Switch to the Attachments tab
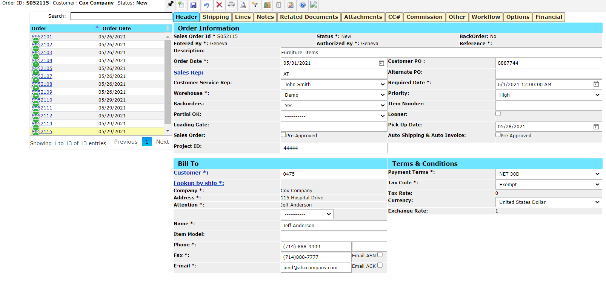This screenshot has height=287, width=606. pos(363,17)
